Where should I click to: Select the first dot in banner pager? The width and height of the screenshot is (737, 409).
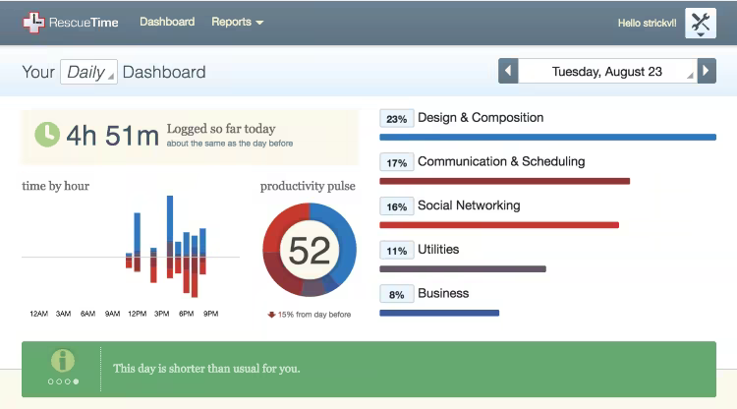click(x=50, y=381)
